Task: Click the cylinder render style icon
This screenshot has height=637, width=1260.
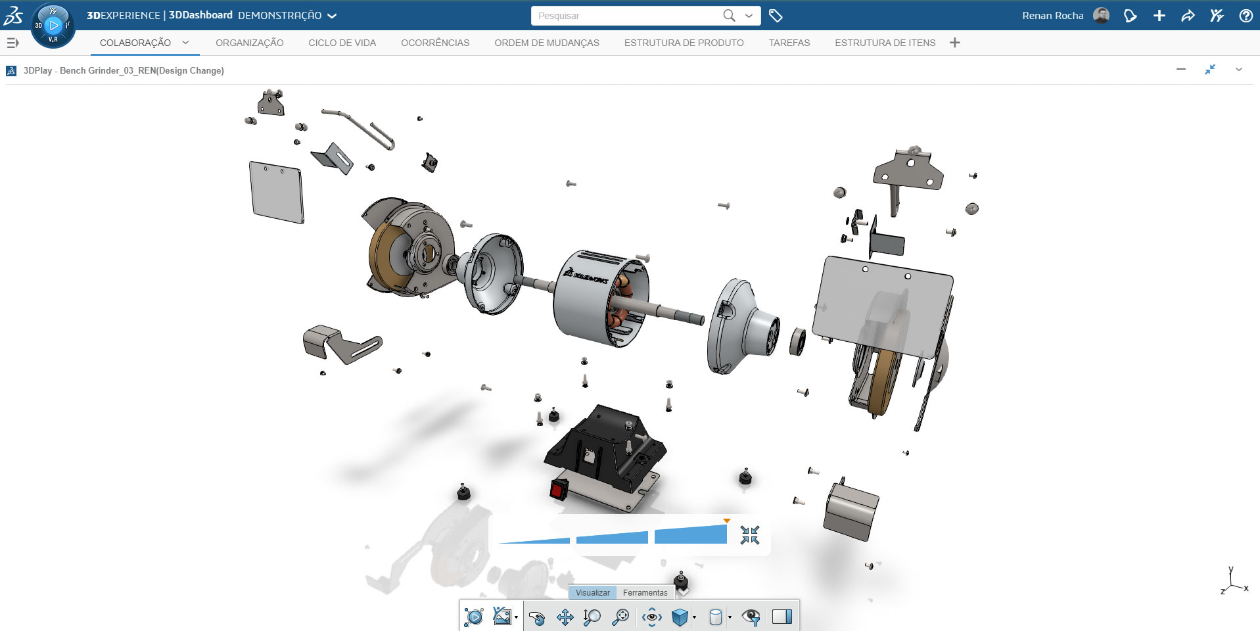Action: 716,617
